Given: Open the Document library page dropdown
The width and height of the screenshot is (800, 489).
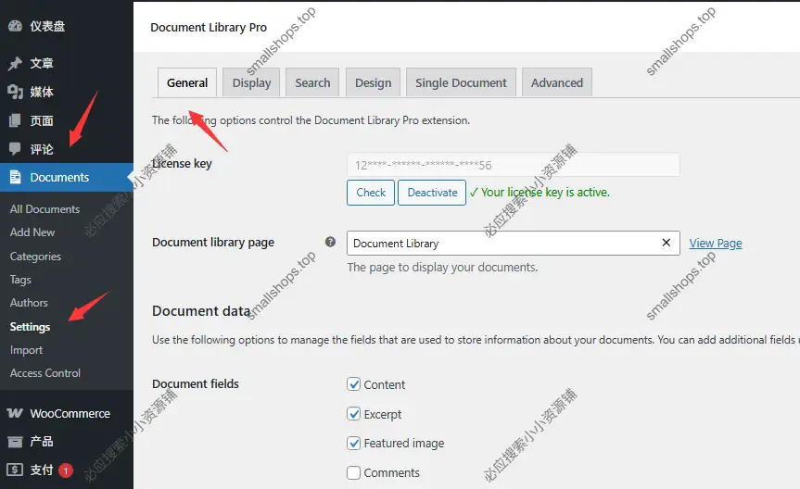Looking at the screenshot, I should (x=513, y=244).
